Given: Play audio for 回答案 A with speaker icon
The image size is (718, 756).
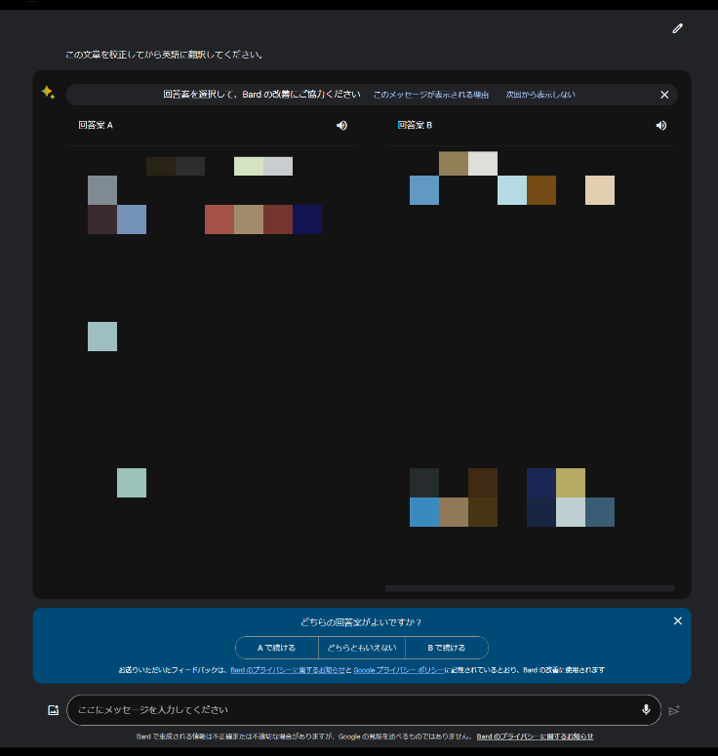Looking at the screenshot, I should (341, 125).
